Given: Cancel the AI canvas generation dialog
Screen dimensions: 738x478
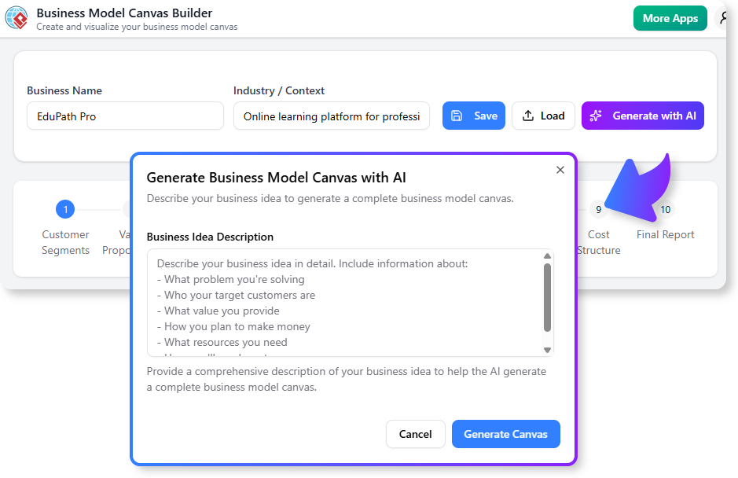Looking at the screenshot, I should [415, 433].
